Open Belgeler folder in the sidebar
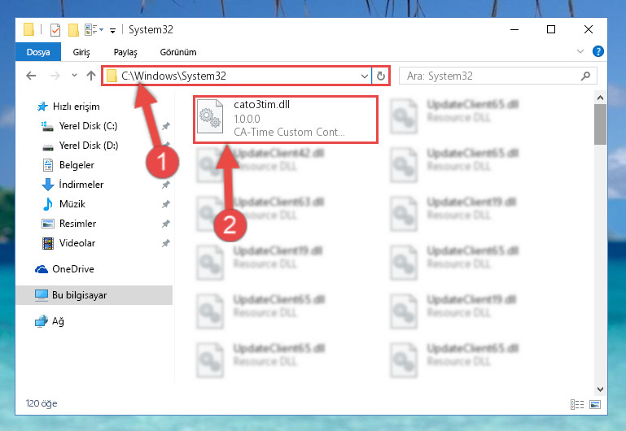Viewport: 626px width, 431px height. (x=68, y=165)
